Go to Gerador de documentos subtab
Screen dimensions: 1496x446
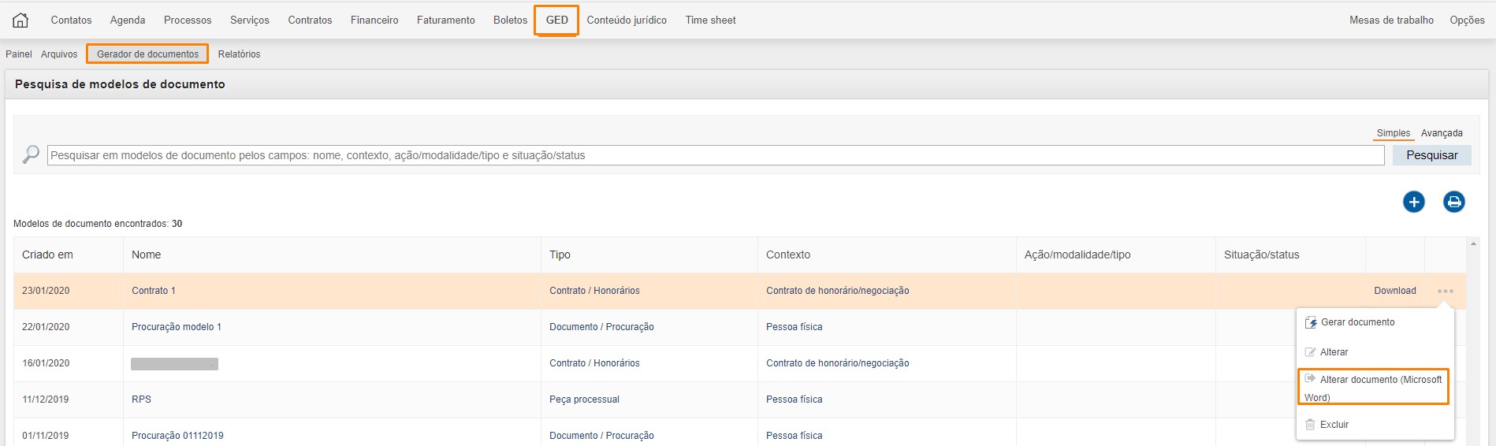point(147,54)
